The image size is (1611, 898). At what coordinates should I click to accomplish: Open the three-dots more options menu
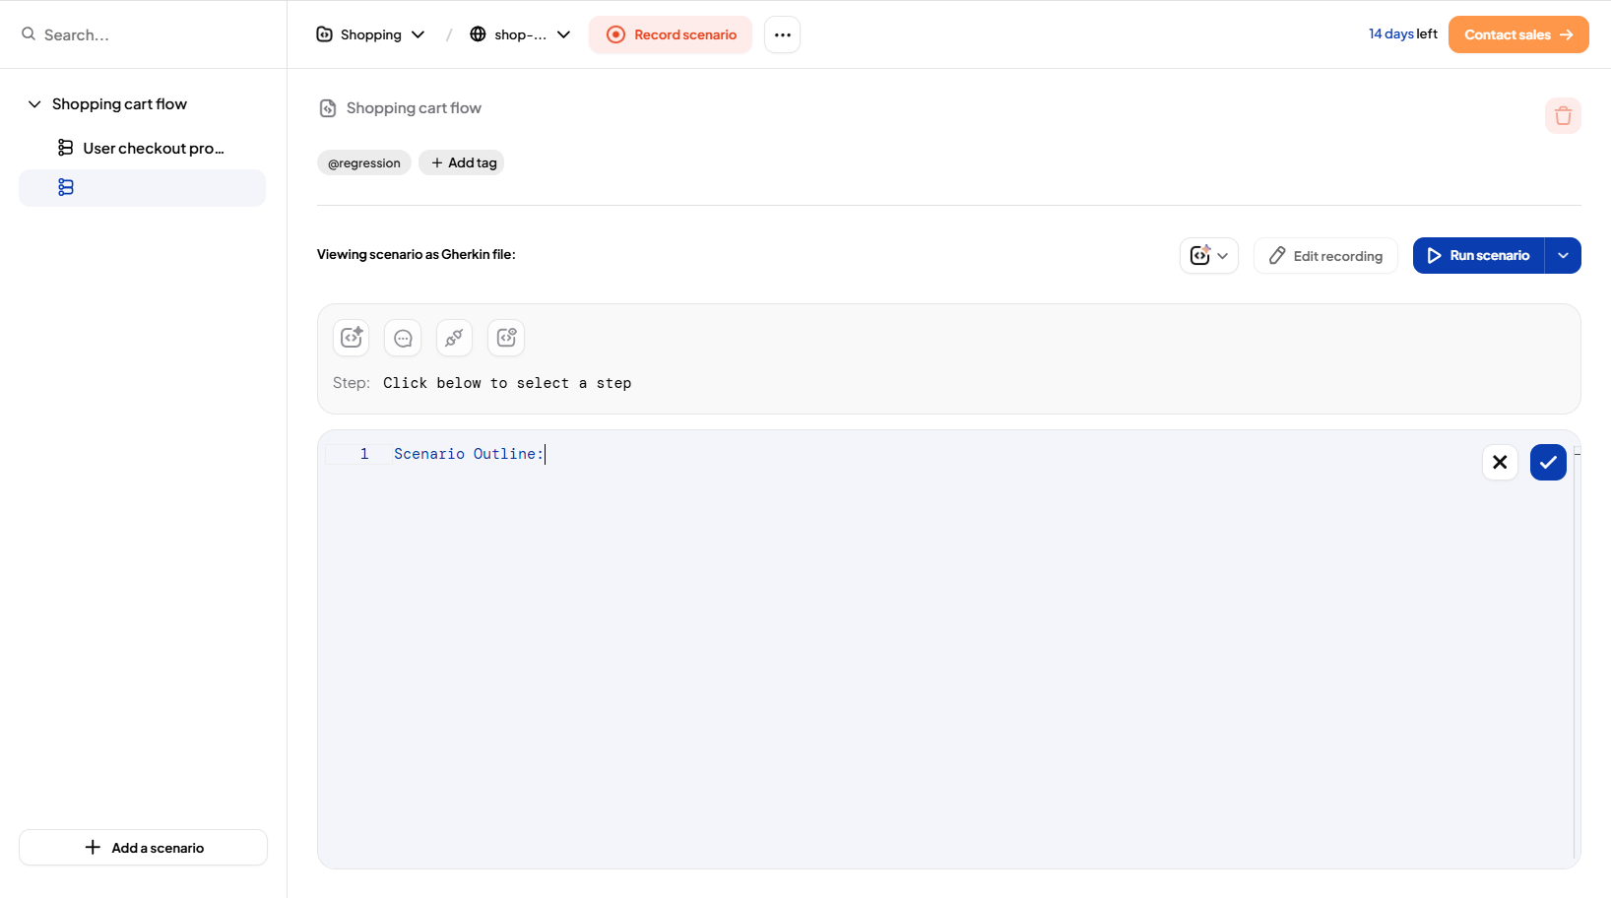pos(782,34)
